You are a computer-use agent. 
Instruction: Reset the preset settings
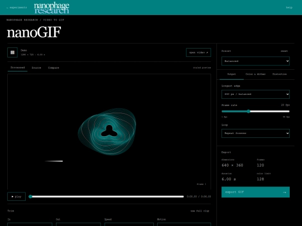click(284, 51)
